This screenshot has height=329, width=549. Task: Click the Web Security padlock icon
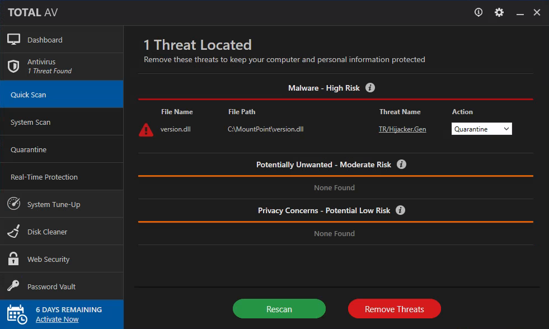point(13,258)
